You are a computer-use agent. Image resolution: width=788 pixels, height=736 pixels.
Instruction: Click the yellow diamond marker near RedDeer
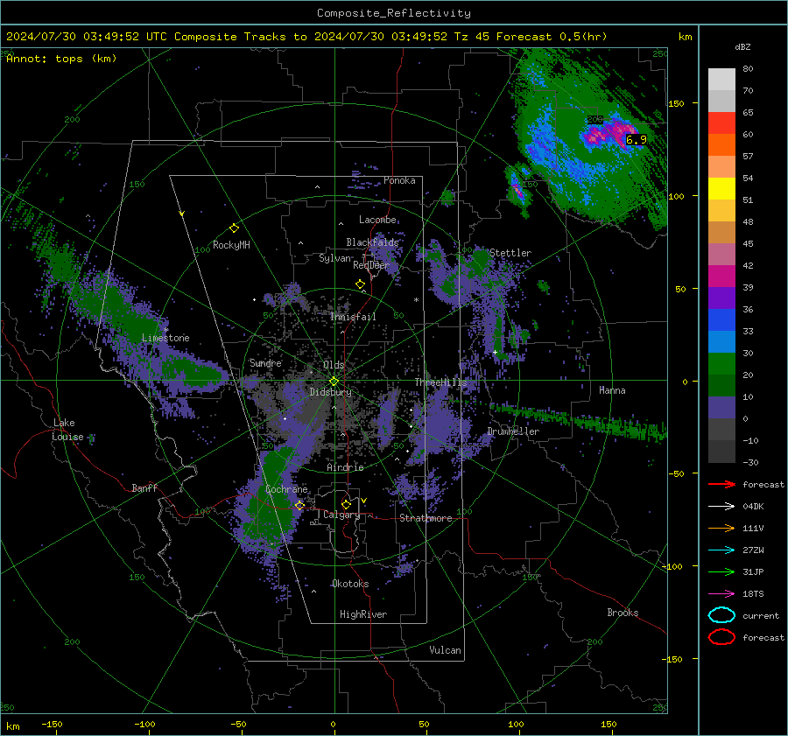[x=361, y=284]
